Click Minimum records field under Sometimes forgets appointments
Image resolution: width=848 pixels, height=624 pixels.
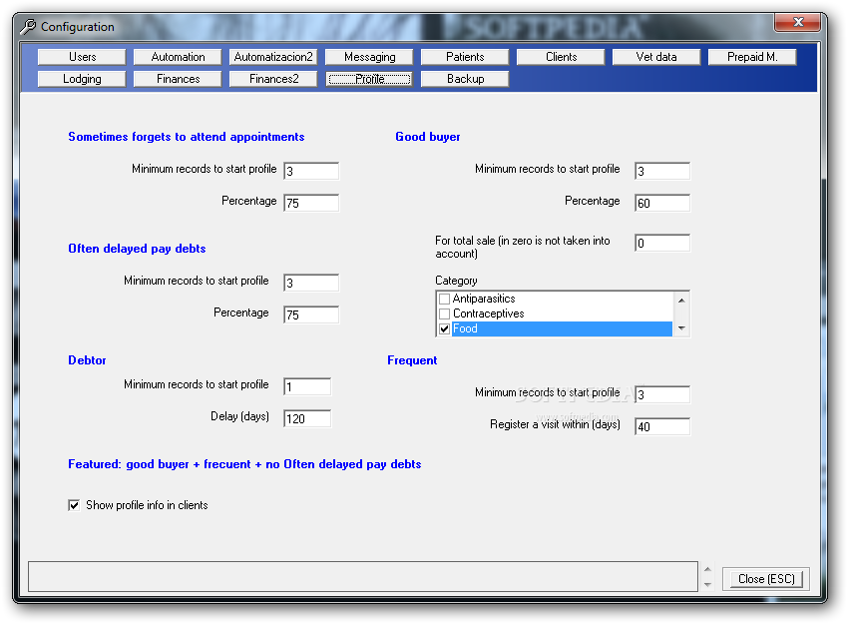(311, 171)
